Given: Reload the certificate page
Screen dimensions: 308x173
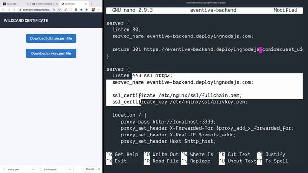Looking at the screenshot, I should click(14, 10).
